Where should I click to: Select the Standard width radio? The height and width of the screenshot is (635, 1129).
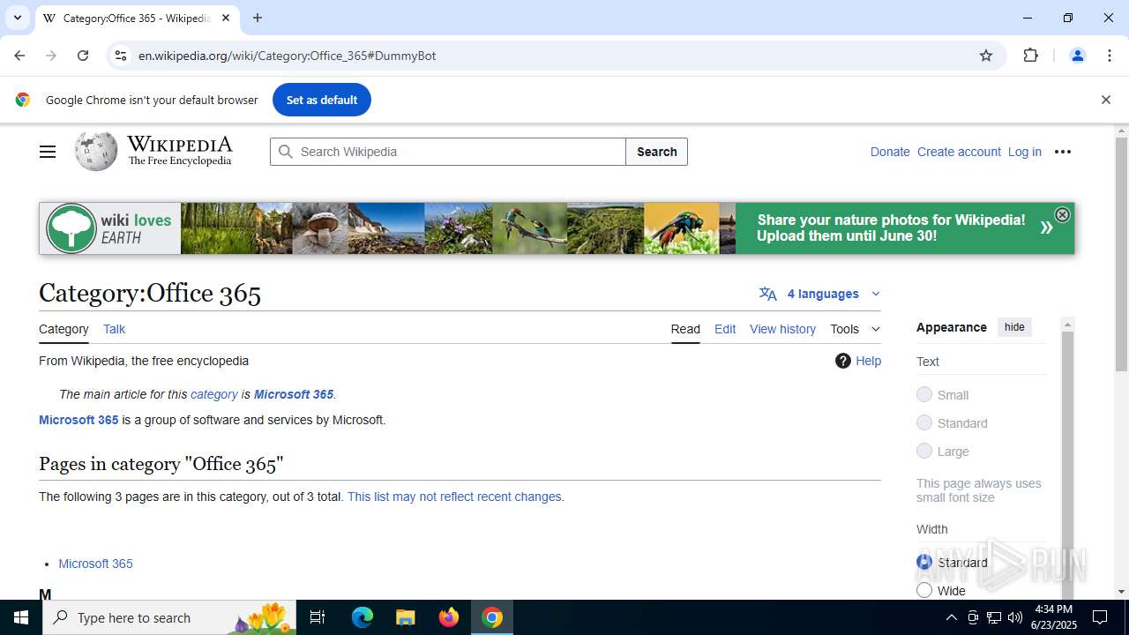pos(924,562)
